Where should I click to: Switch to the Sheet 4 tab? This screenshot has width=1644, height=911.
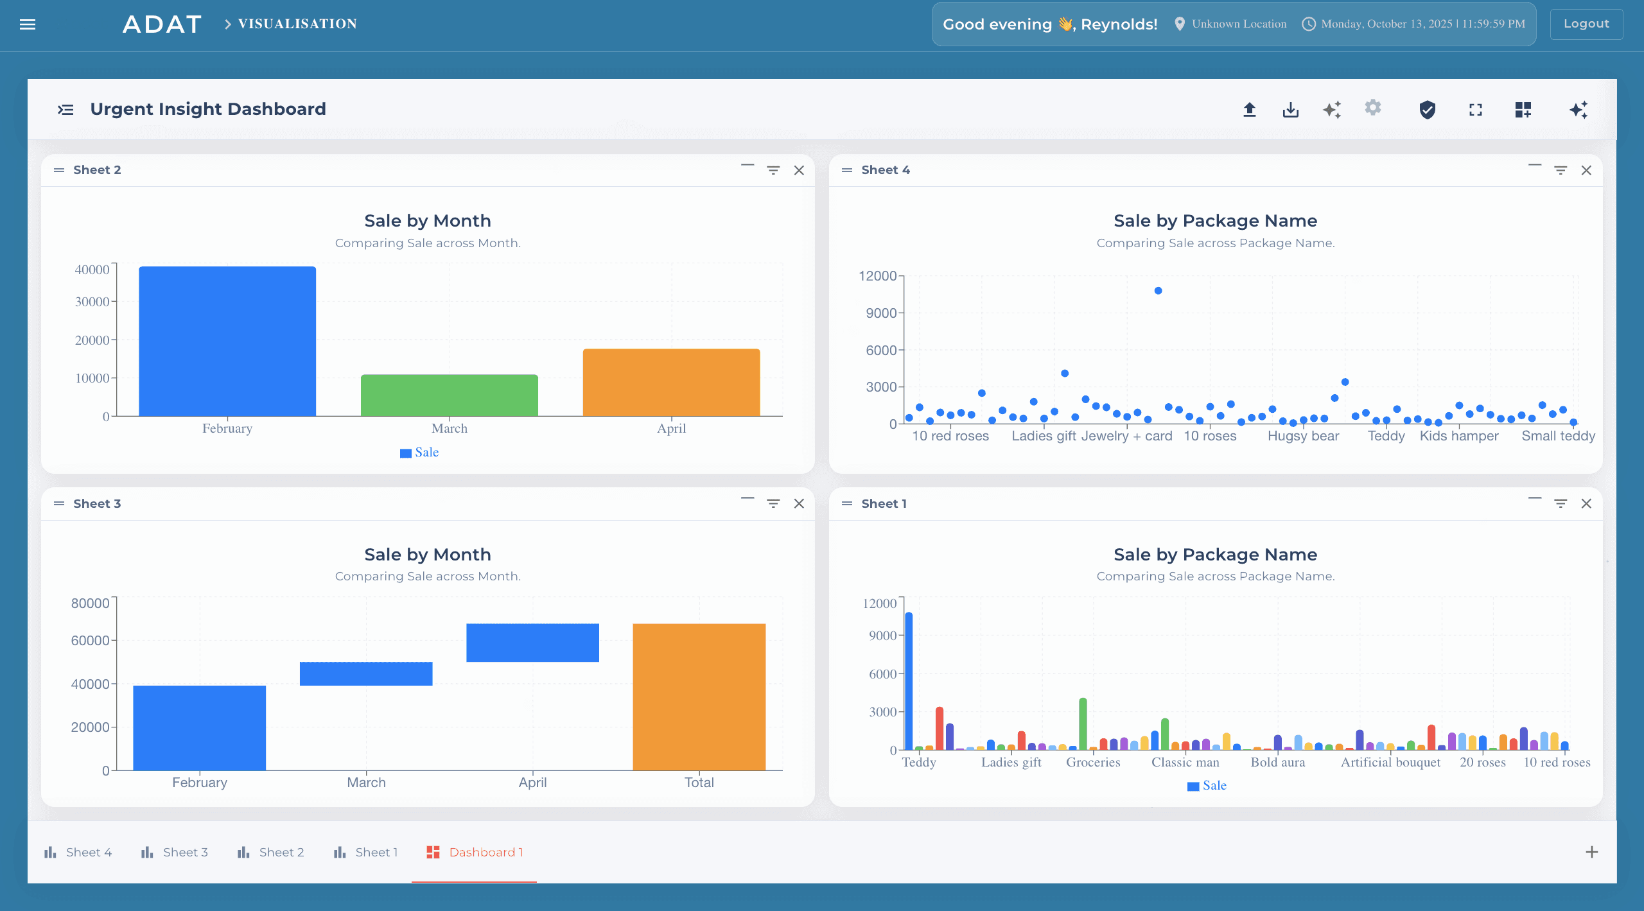(x=78, y=853)
